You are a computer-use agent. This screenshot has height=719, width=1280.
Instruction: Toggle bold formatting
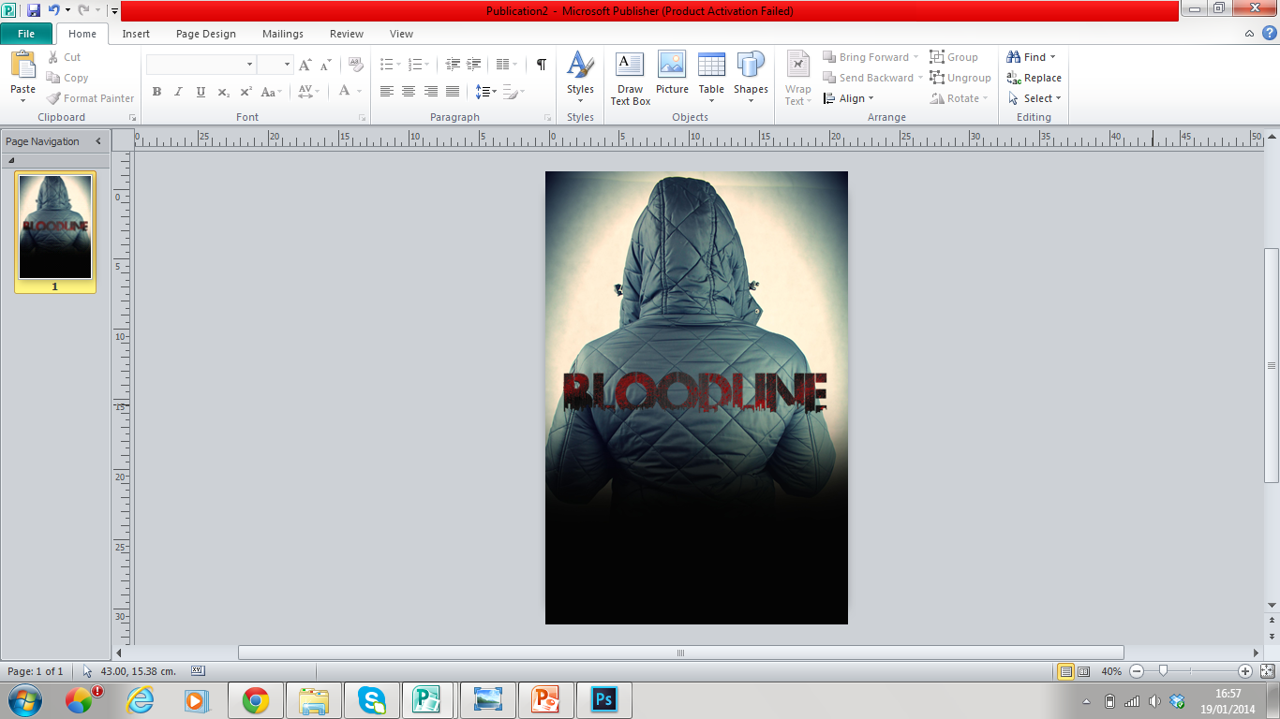click(156, 92)
